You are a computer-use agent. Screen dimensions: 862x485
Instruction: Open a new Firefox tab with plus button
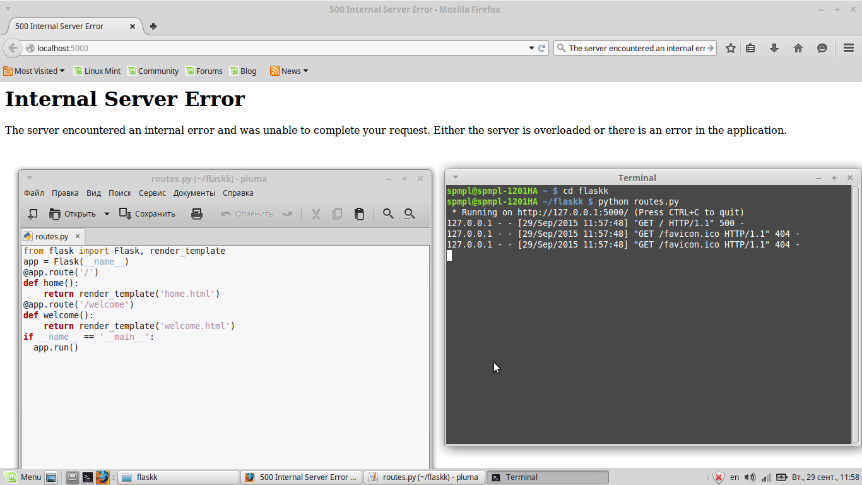(x=153, y=27)
